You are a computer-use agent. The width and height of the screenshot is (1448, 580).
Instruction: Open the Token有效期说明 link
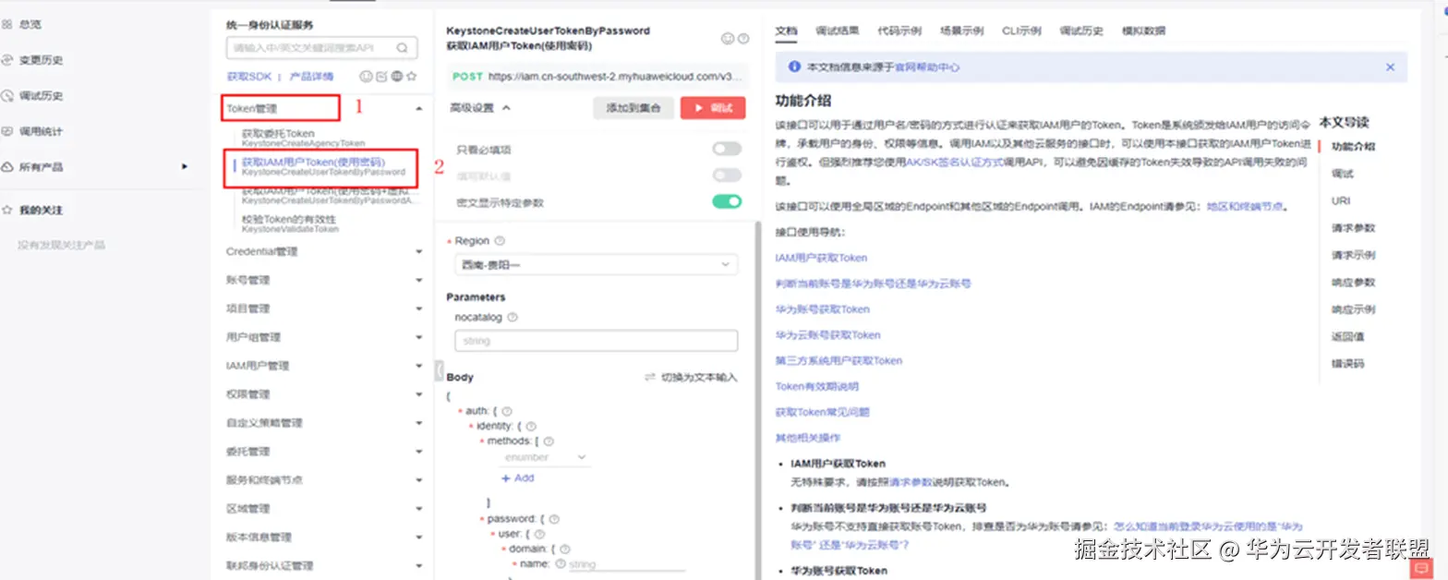coord(816,386)
